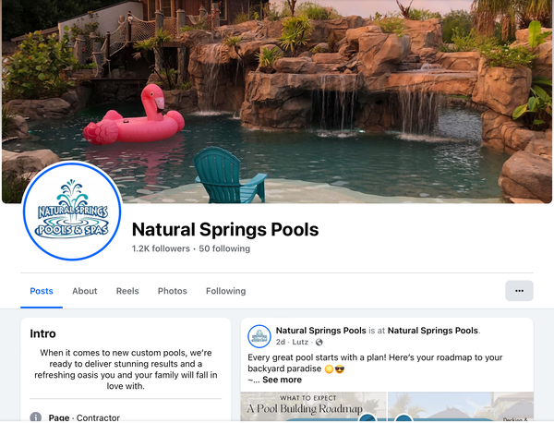The height and width of the screenshot is (423, 554).
Task: Open the 2d post timestamp
Action: point(280,342)
